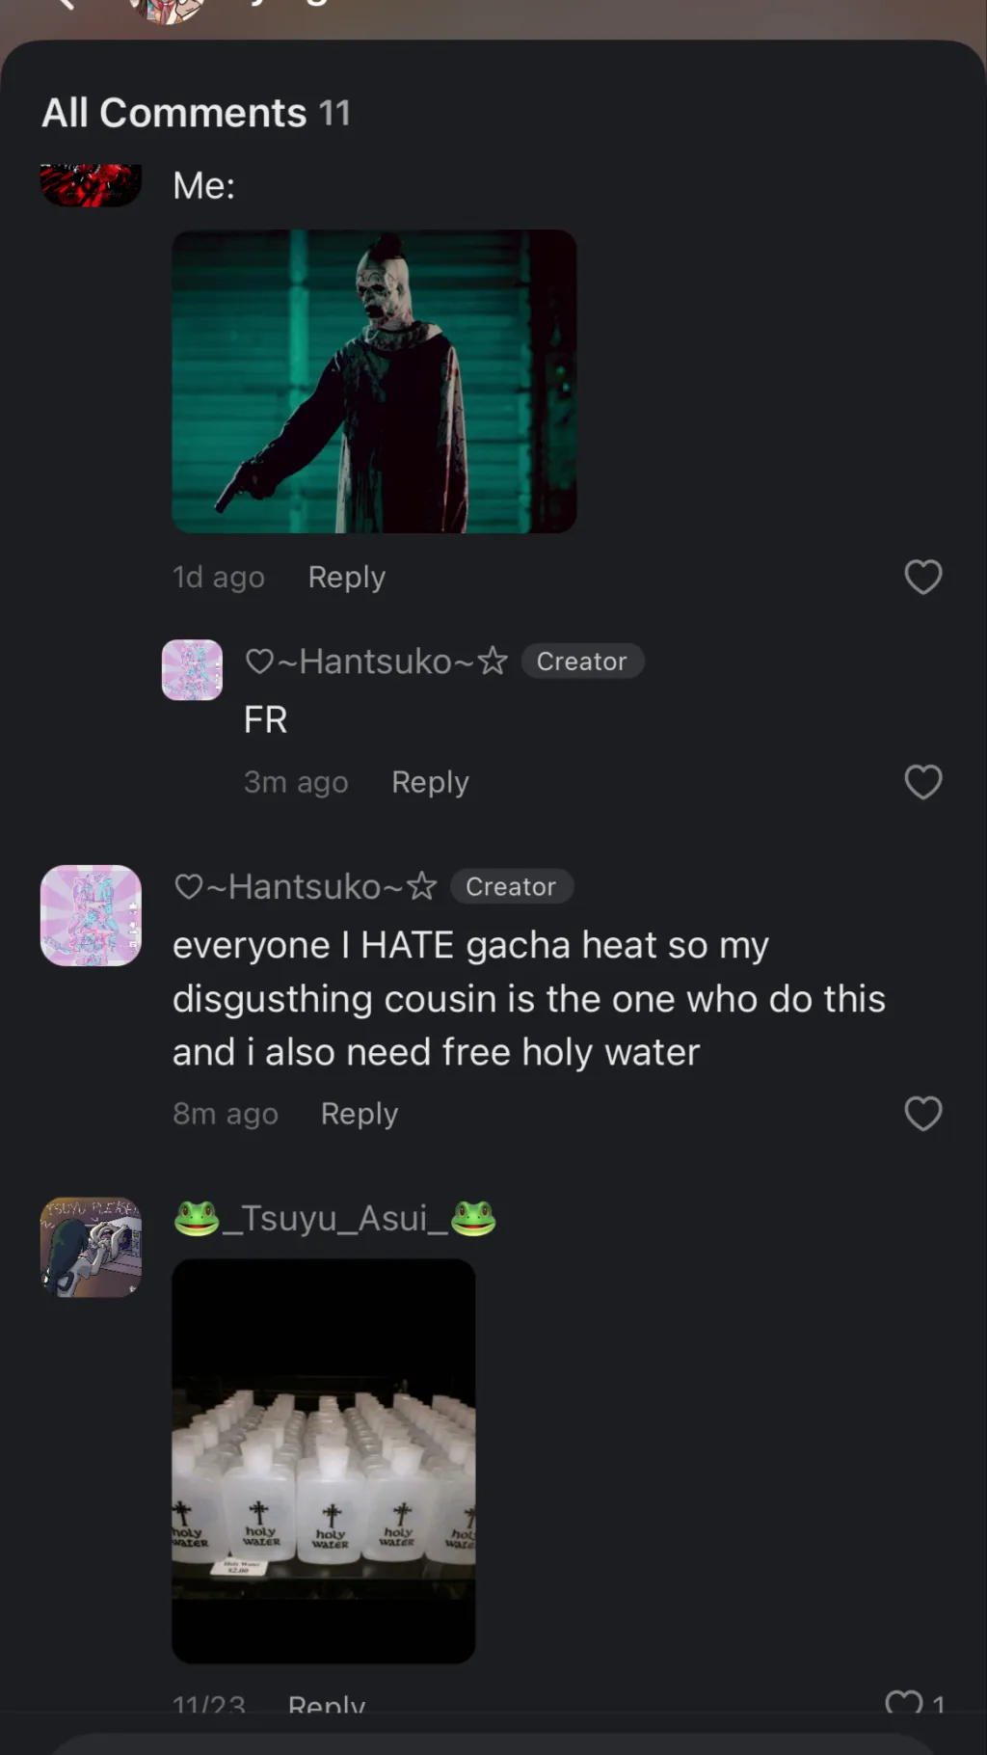
Task: Like the Tsuyu_Asui holy water comment
Action: tap(904, 1703)
